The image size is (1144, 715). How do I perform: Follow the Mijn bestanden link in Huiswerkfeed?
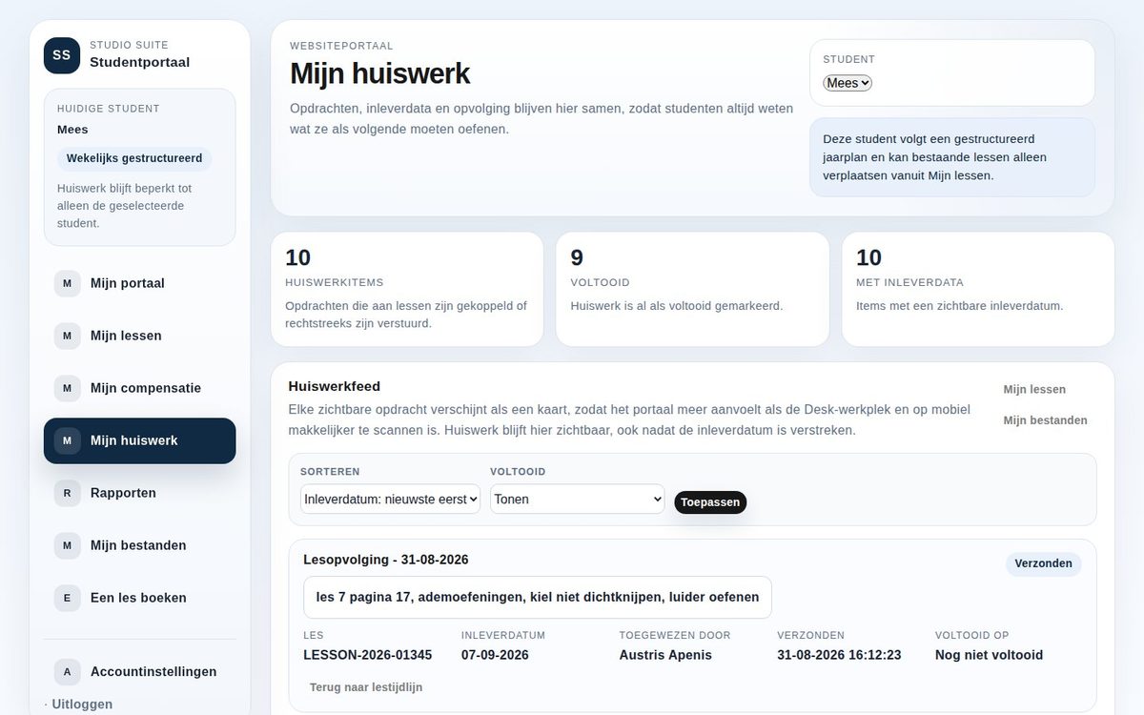(1045, 420)
